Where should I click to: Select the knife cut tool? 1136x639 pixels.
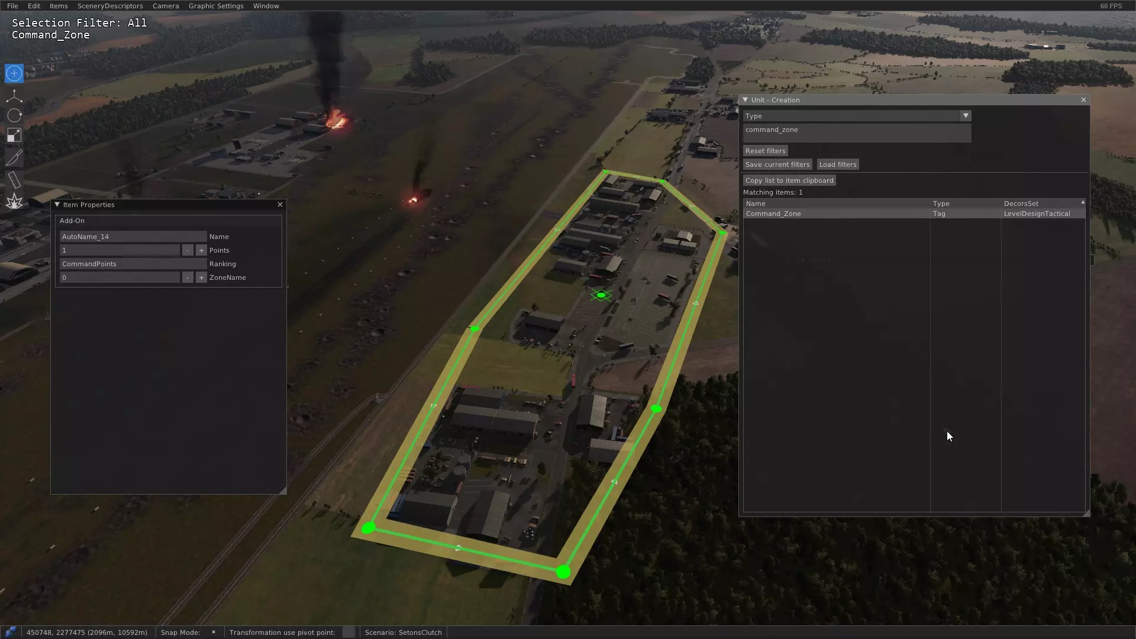(x=14, y=157)
